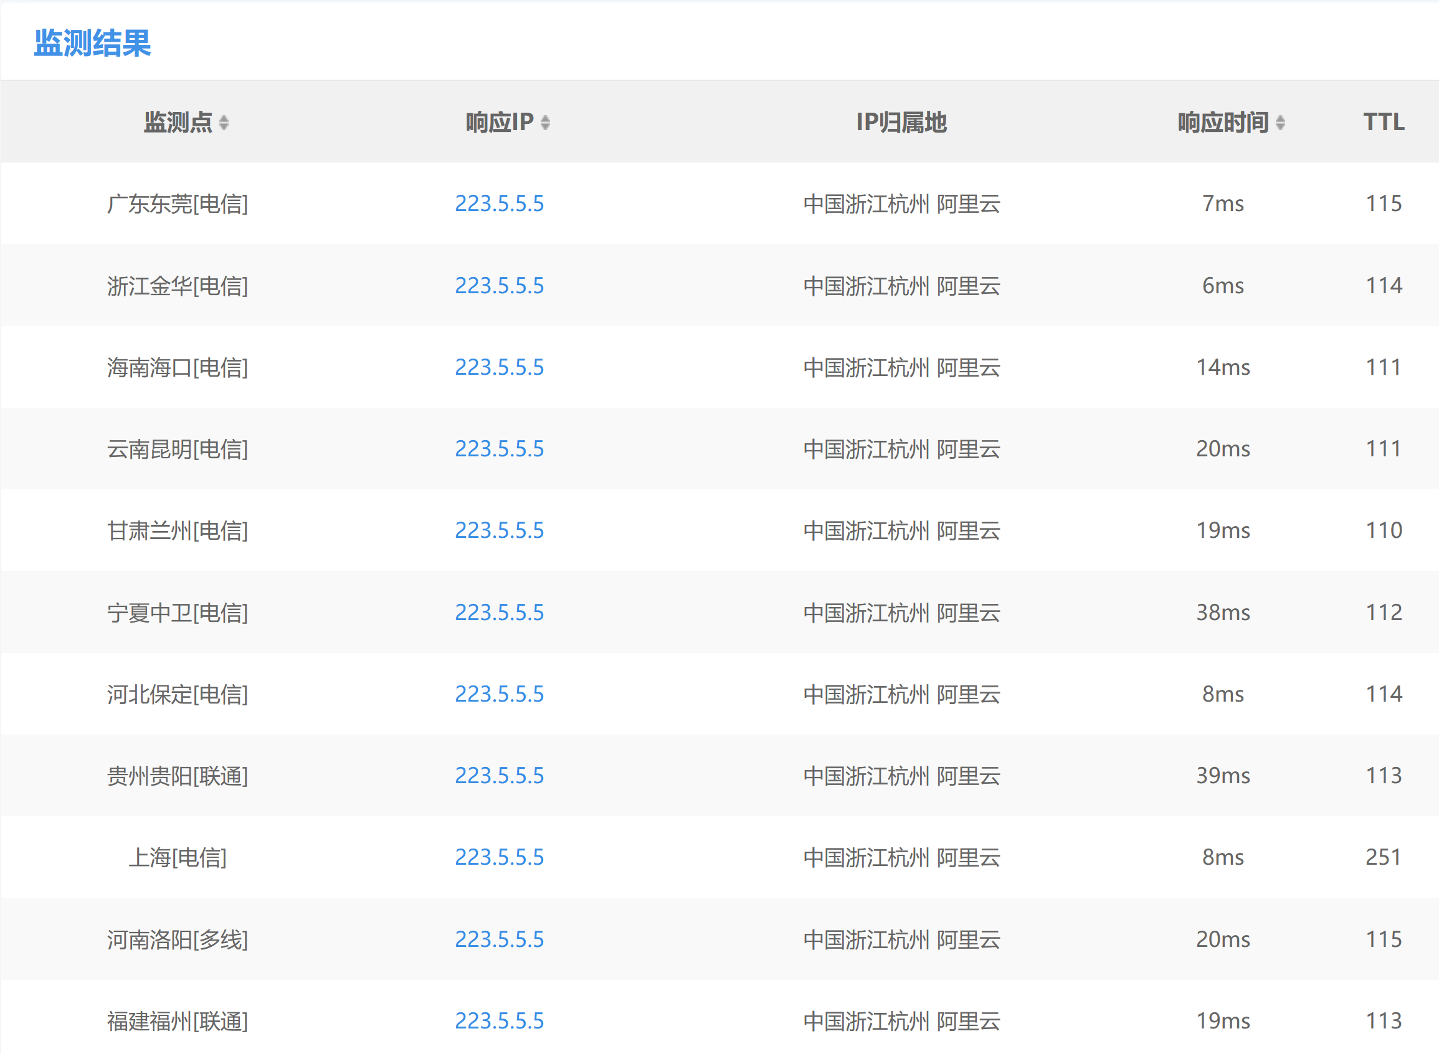1439x1054 pixels.
Task: Sort by 监测点 column arrow icon
Action: click(224, 123)
